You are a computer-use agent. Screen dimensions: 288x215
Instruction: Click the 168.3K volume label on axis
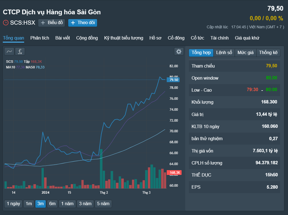pos(174,173)
